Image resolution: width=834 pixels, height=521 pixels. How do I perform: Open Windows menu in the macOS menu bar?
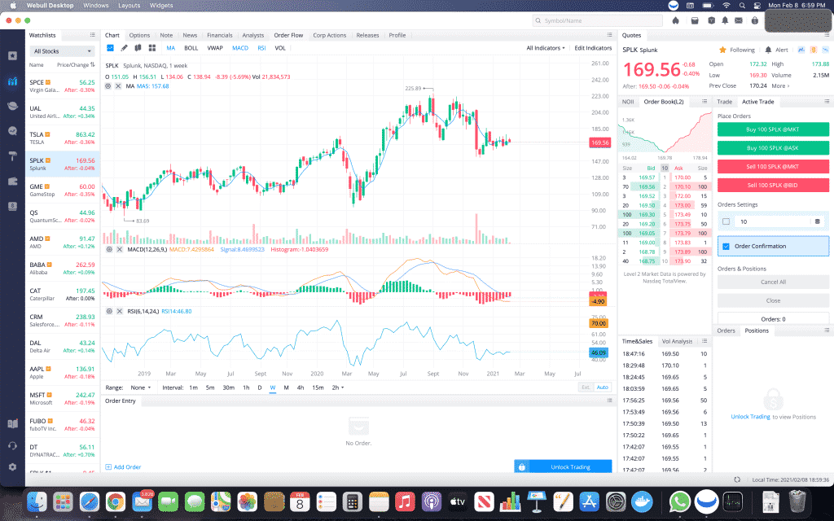click(96, 6)
